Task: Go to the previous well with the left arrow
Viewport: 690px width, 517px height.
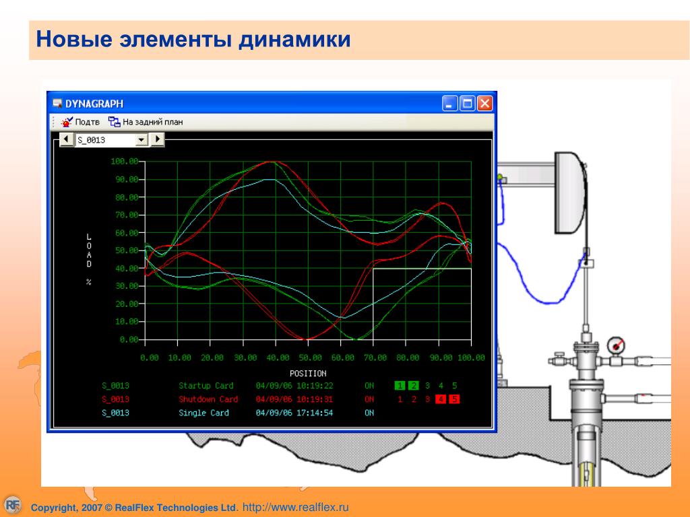Action: click(66, 139)
